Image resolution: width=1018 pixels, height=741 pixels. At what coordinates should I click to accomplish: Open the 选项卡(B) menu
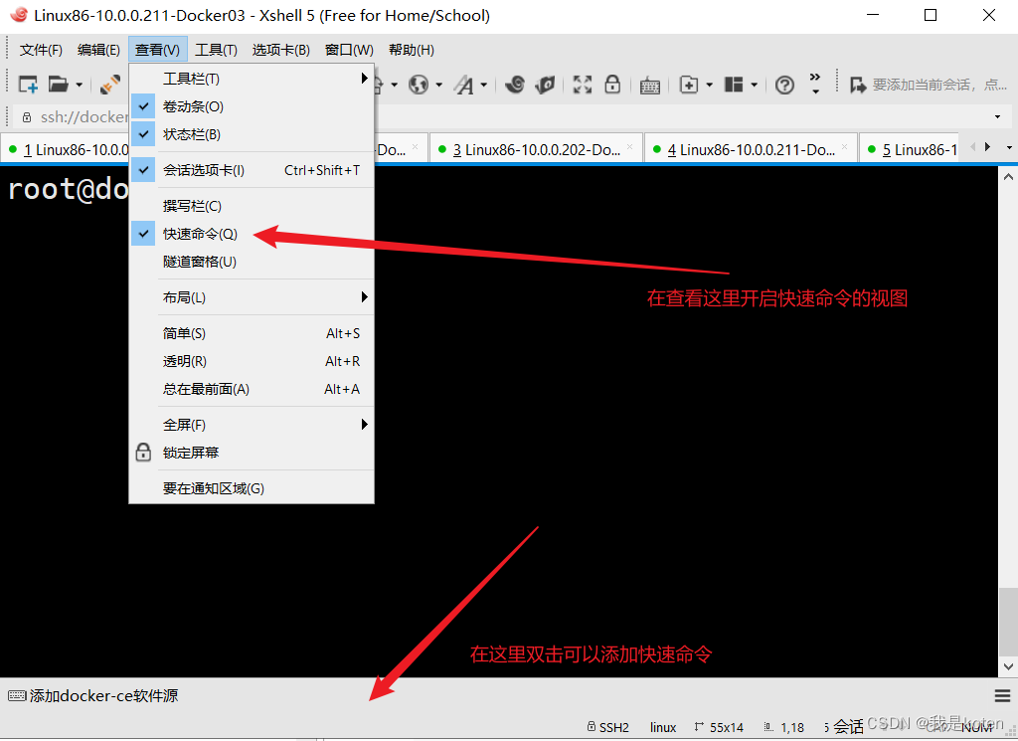(x=280, y=50)
